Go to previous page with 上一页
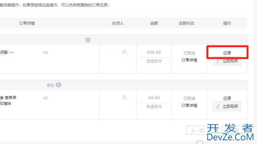 pos(197,131)
